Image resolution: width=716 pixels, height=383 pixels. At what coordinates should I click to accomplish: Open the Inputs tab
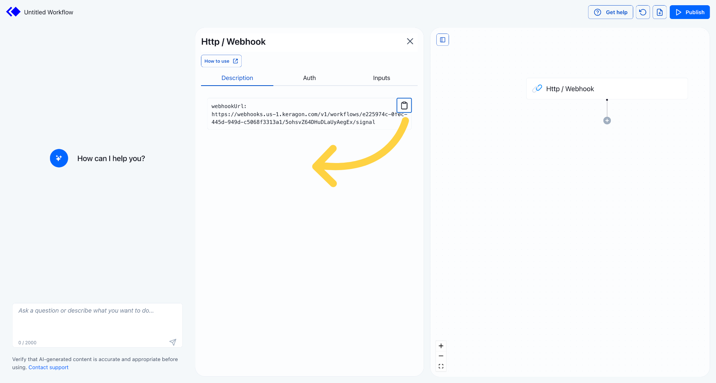coord(381,78)
